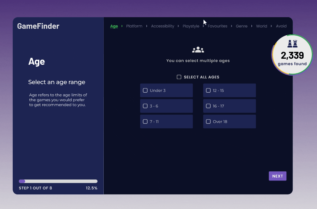Check the Select All Ages checkbox
This screenshot has height=209, width=317.
coord(179,77)
